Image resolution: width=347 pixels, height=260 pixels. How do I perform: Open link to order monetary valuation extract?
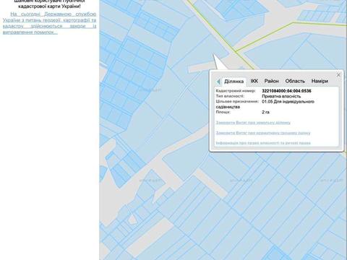tap(263, 133)
